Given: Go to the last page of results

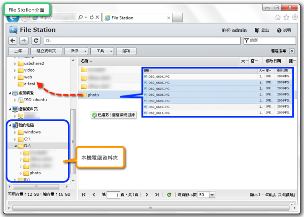Looking at the screenshot, I should pyautogui.click(x=157, y=195).
